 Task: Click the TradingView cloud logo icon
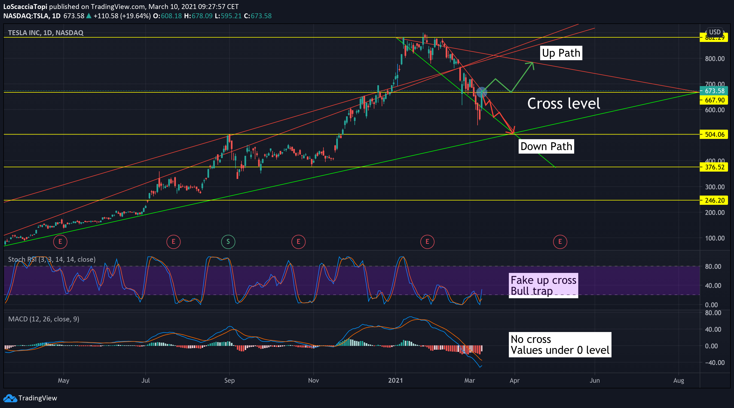click(10, 398)
